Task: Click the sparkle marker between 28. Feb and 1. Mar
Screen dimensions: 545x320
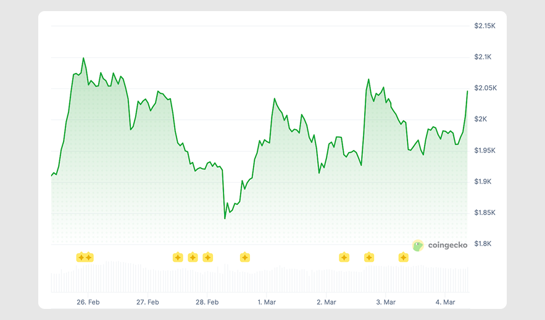Action: click(244, 257)
